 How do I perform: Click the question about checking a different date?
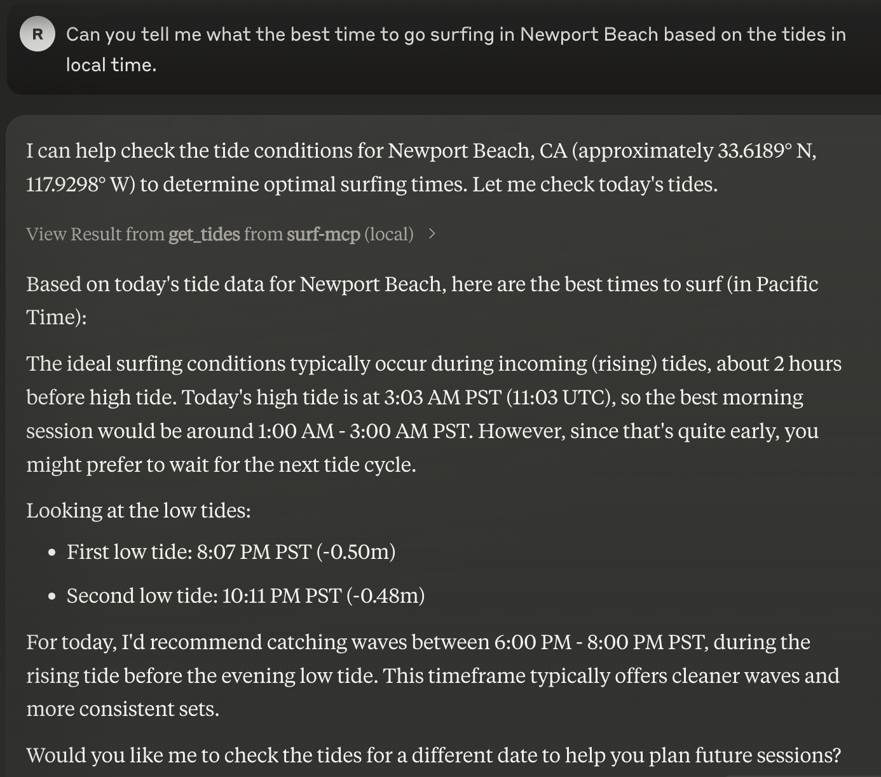434,755
